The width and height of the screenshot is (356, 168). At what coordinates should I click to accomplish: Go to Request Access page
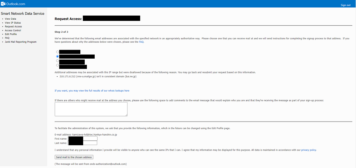pos(13,26)
